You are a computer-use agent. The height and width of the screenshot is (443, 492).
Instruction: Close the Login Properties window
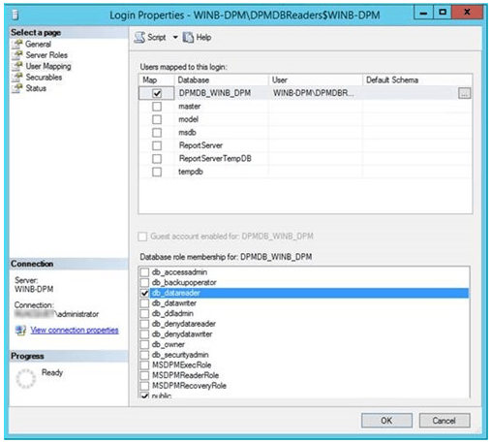pos(467,13)
